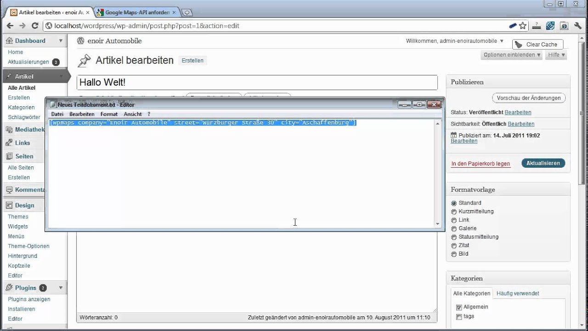This screenshot has width=588, height=331.
Task: Select the Zitat format radio button
Action: pyautogui.click(x=454, y=245)
